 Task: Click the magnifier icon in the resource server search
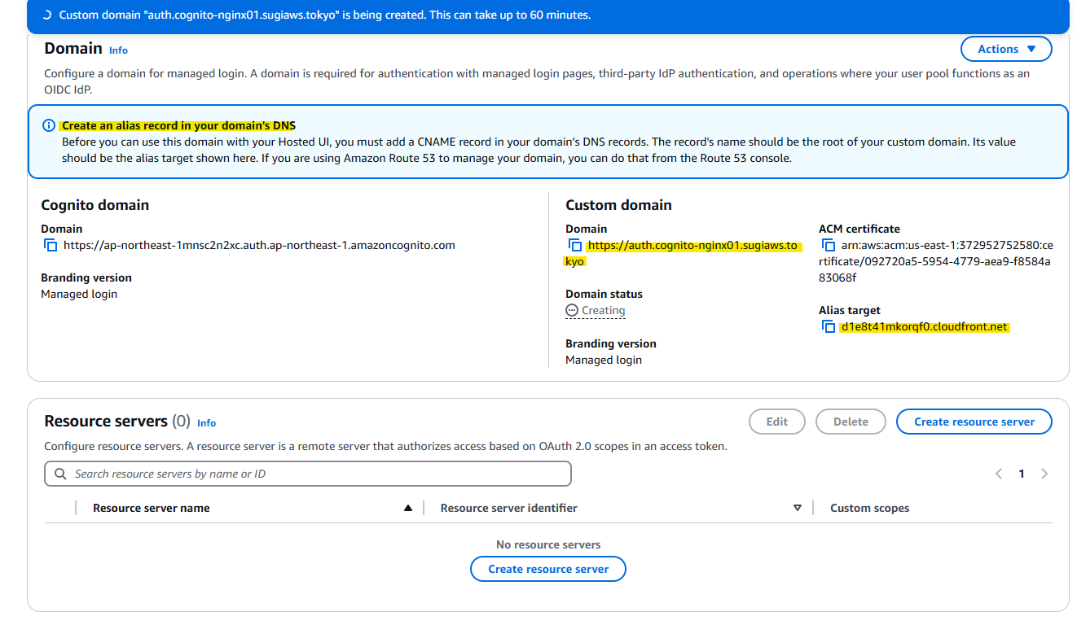click(60, 473)
